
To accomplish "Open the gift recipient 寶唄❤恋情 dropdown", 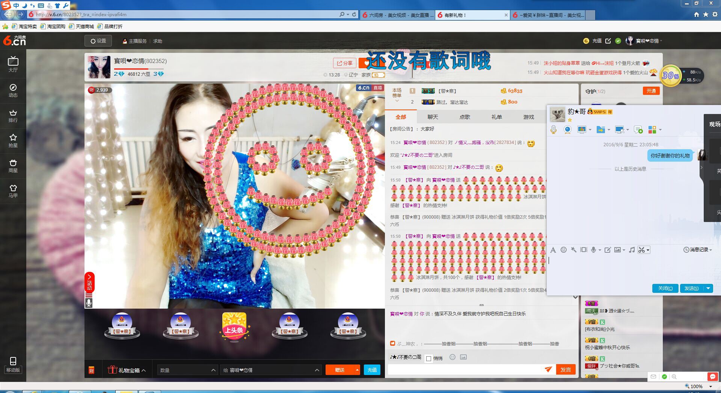I will click(x=271, y=370).
